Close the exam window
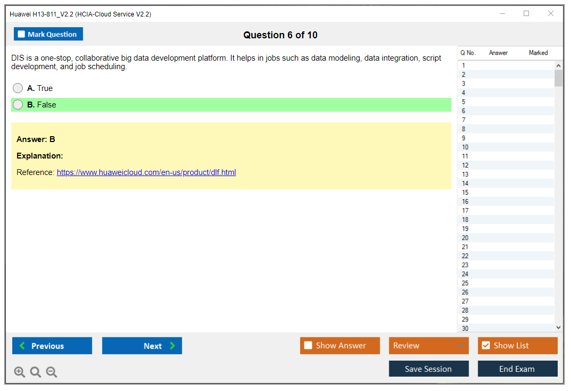The height and width of the screenshot is (391, 571). click(x=551, y=14)
